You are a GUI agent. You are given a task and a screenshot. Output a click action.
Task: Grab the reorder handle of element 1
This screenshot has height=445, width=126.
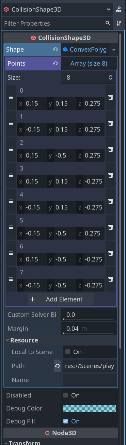11,123
